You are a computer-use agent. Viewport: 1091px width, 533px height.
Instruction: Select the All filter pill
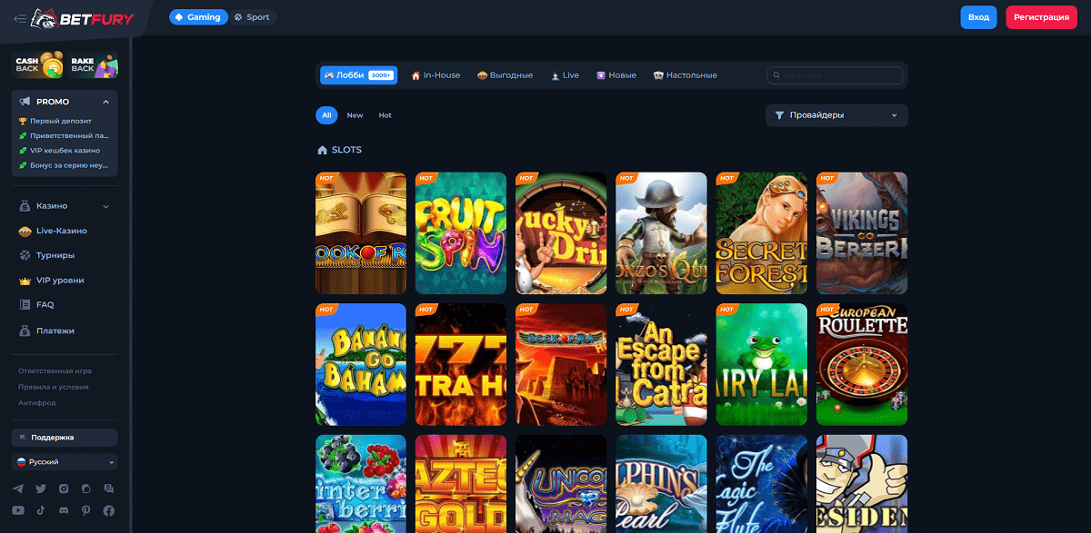(326, 115)
